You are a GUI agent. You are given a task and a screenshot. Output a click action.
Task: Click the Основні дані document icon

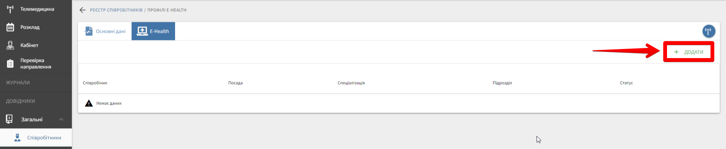click(x=89, y=31)
